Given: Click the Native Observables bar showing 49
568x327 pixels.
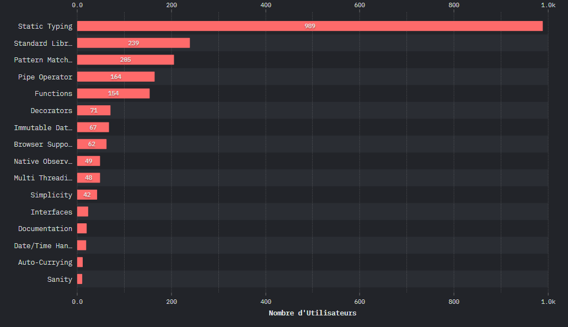Looking at the screenshot, I should tap(88, 161).
